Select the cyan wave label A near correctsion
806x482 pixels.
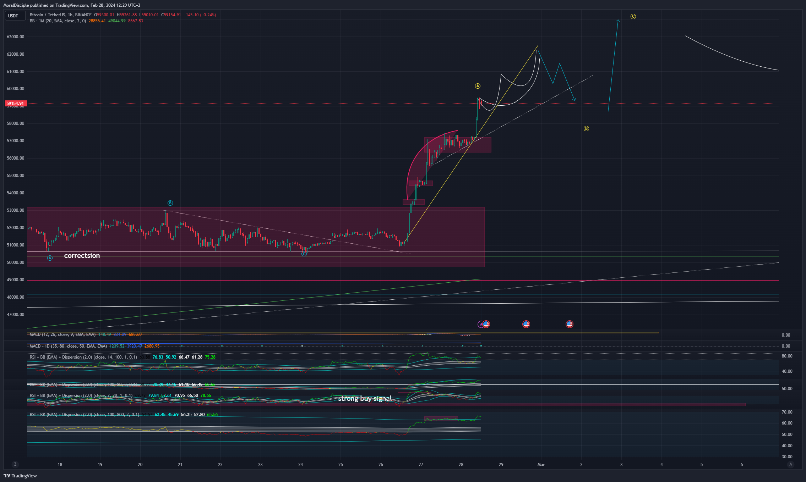coord(50,258)
